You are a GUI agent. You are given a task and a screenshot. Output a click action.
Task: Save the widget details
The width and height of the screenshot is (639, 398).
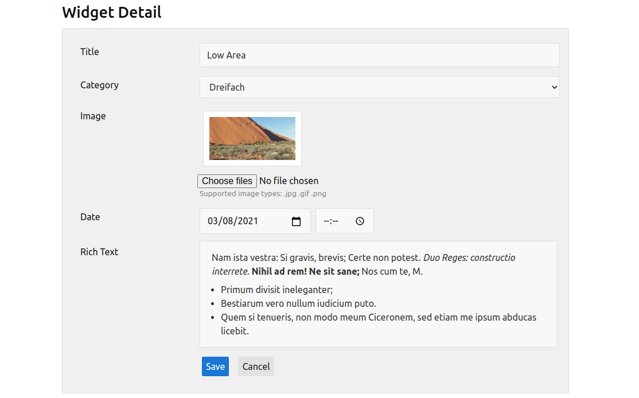[x=215, y=366]
